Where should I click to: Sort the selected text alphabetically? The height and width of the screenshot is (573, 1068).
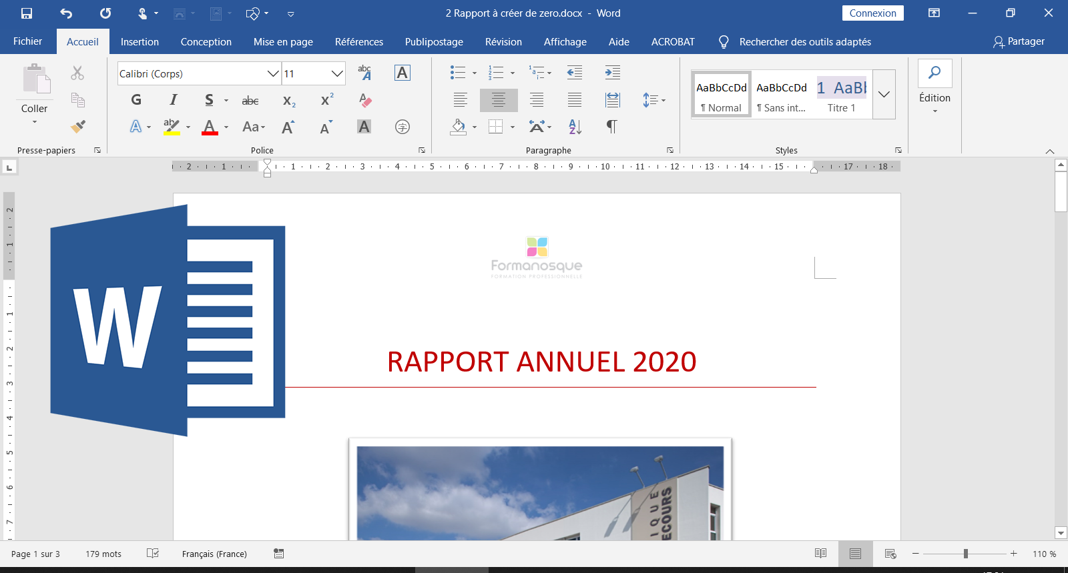click(x=575, y=127)
